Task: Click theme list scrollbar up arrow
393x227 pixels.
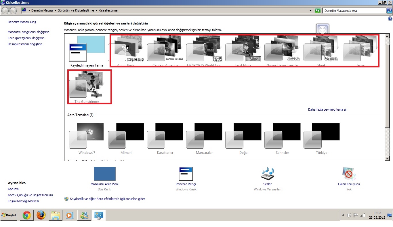Action: pos(387,35)
